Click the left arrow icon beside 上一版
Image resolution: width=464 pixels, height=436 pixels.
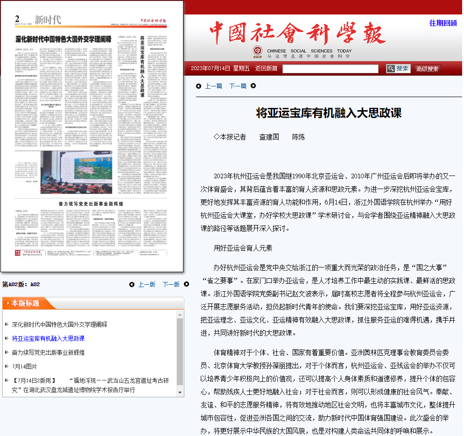[x=132, y=284]
